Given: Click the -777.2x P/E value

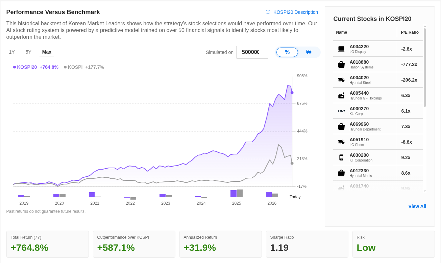Looking at the screenshot, I should click(x=409, y=64).
